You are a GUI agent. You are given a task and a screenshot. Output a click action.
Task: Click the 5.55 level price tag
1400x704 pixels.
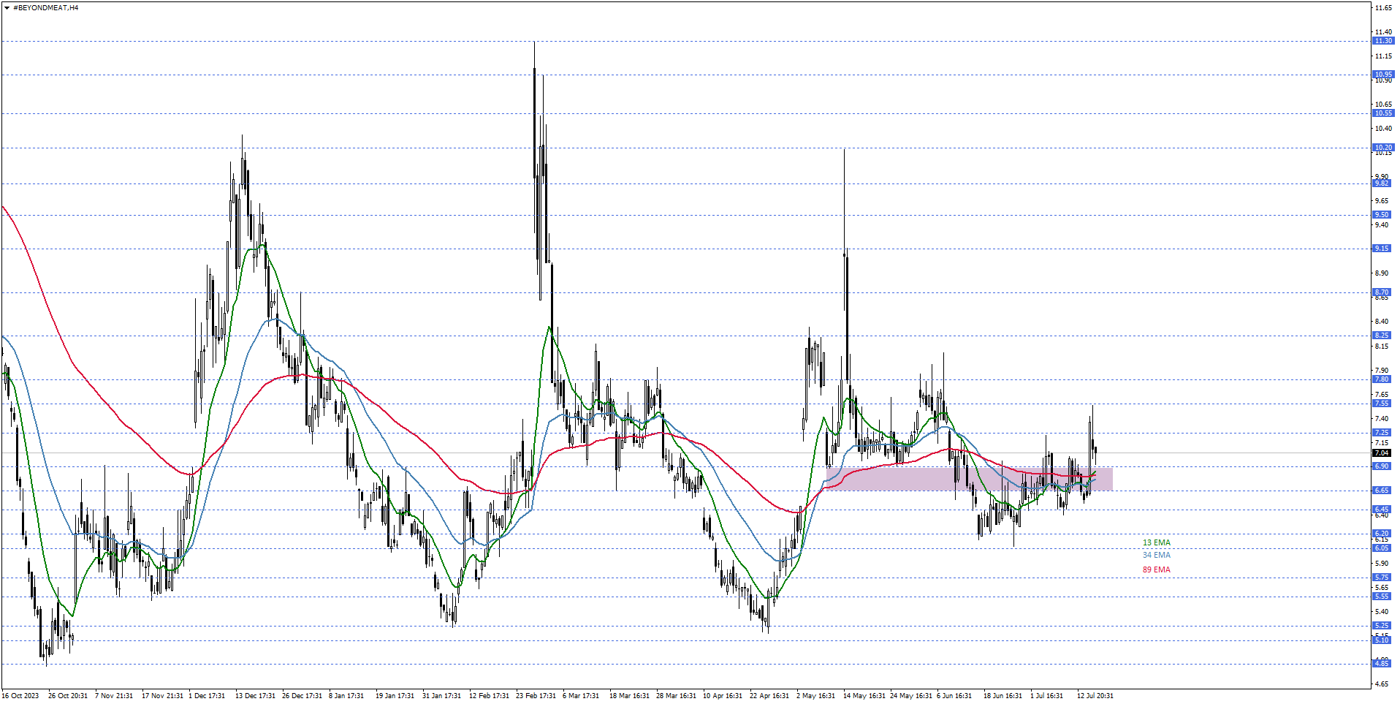point(1382,597)
